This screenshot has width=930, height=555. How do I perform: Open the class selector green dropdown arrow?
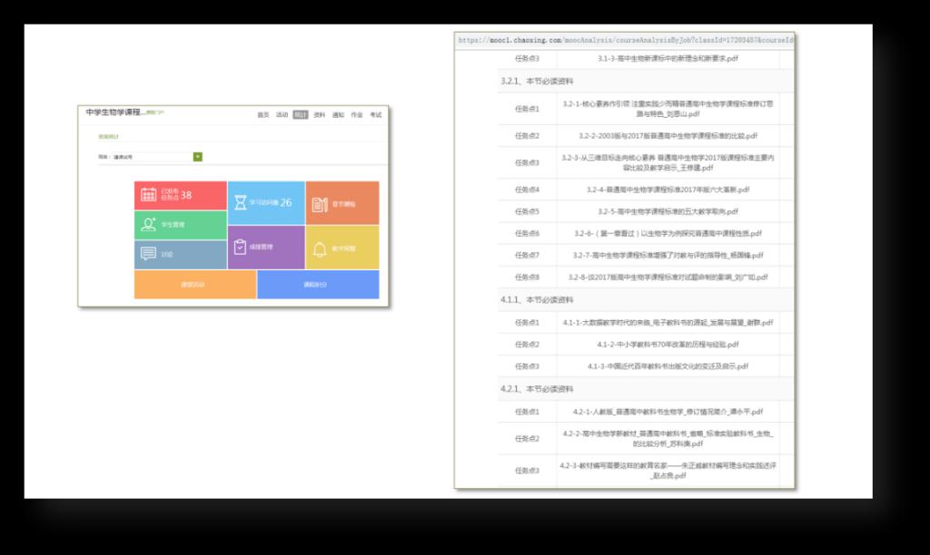198,157
